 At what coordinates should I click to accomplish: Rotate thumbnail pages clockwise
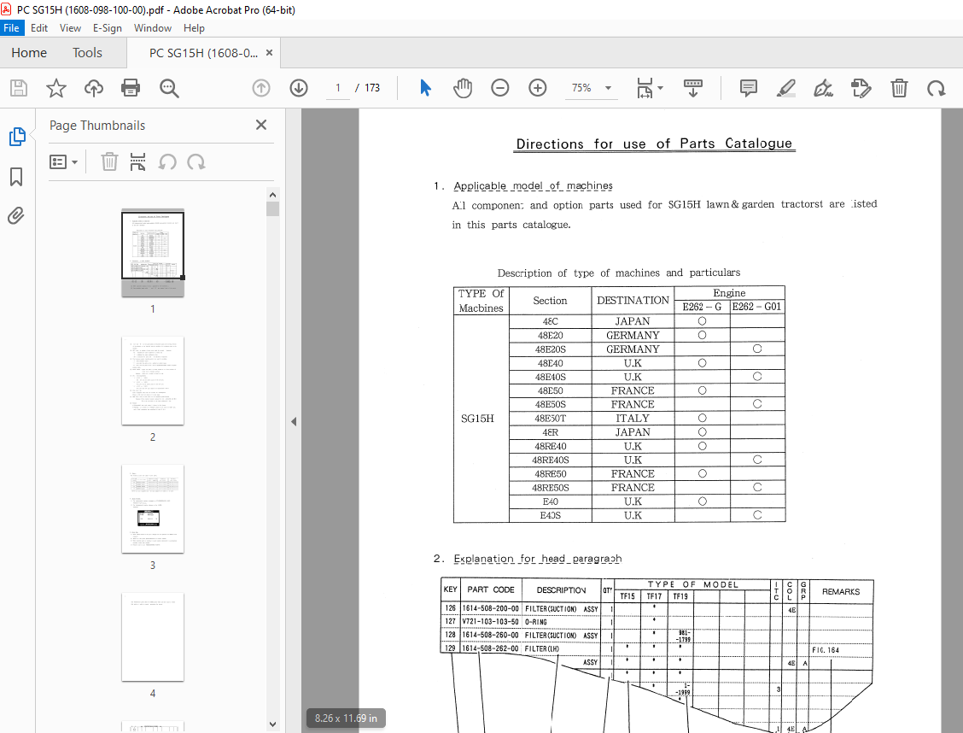pos(196,162)
